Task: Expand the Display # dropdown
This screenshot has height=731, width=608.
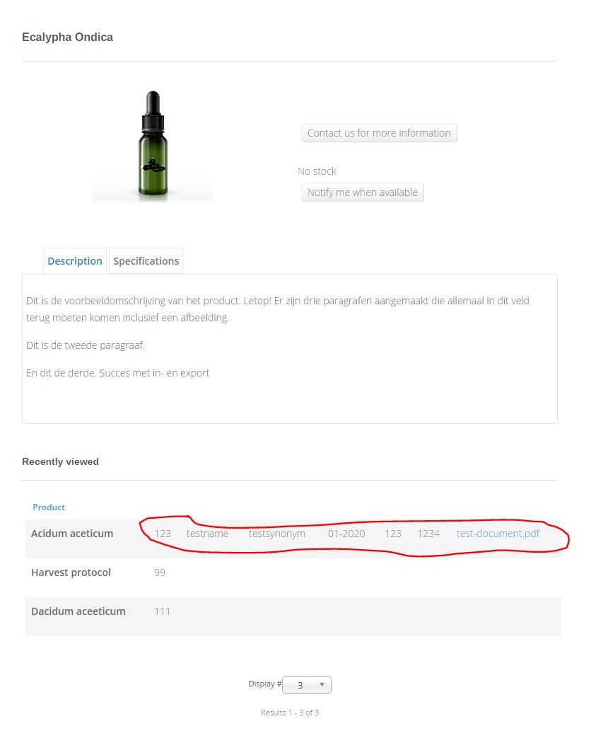Action: point(307,685)
